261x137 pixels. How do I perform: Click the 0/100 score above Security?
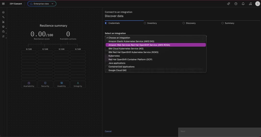[45, 49]
